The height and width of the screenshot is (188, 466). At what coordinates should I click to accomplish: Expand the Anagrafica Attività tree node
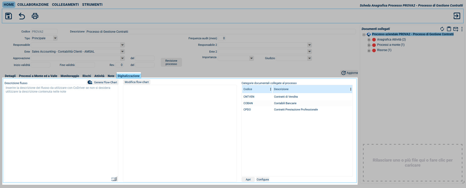click(x=369, y=40)
